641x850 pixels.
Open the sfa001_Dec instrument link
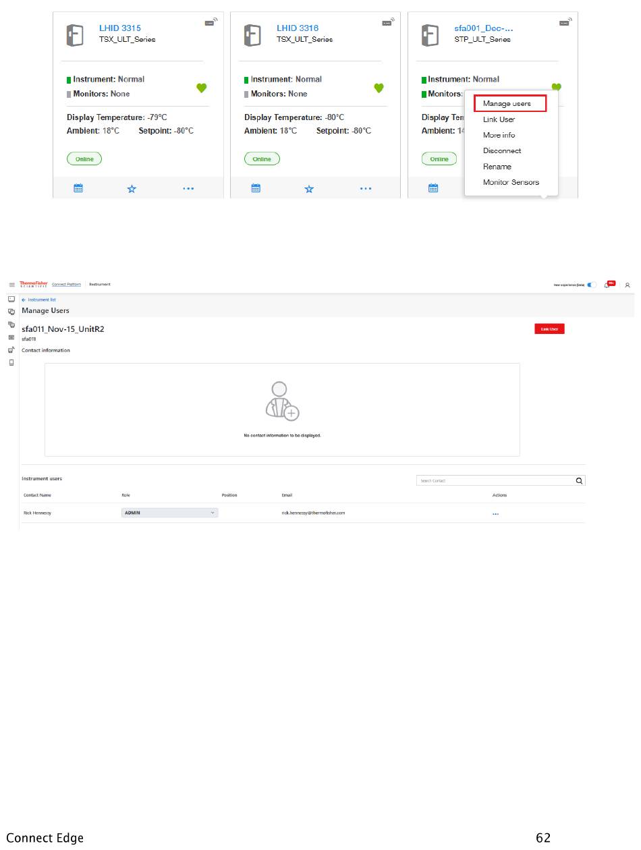(484, 28)
